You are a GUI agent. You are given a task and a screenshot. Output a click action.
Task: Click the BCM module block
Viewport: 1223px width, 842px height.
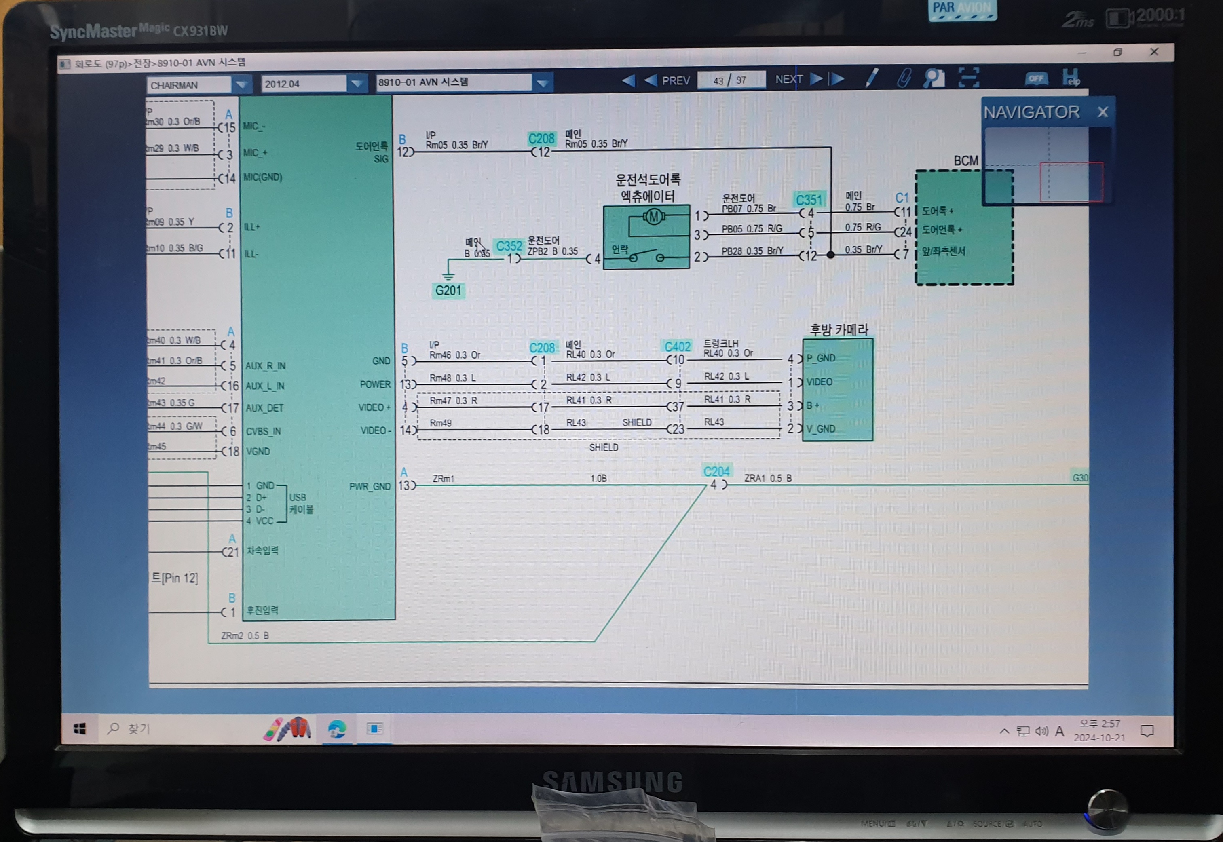coord(964,228)
